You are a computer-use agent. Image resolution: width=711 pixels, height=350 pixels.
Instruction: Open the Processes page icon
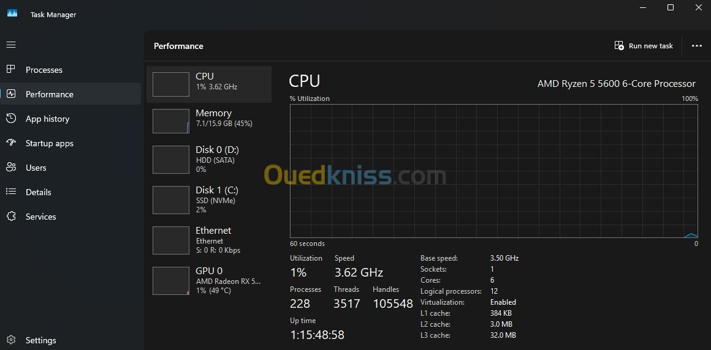pyautogui.click(x=11, y=70)
